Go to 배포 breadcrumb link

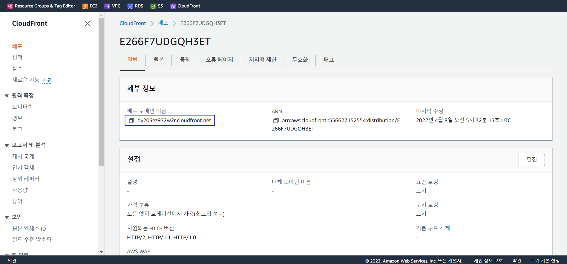163,23
